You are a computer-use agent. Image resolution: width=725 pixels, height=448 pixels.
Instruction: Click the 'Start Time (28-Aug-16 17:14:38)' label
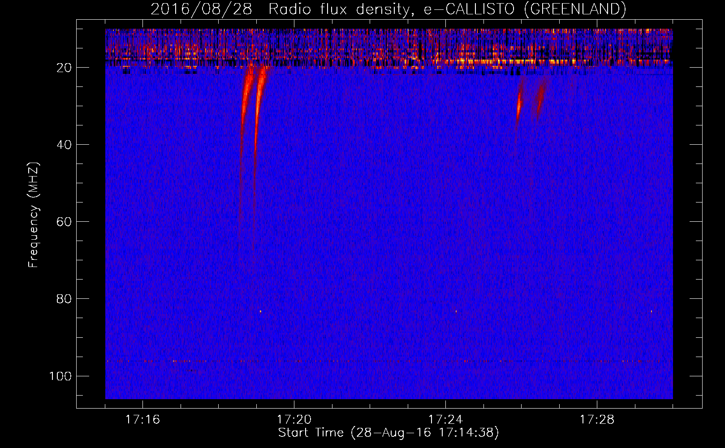click(388, 433)
